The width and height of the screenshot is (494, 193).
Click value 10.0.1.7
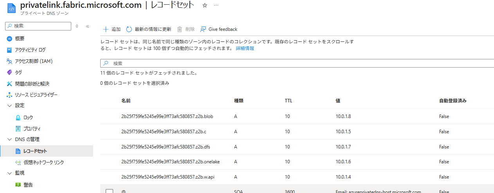click(x=343, y=147)
